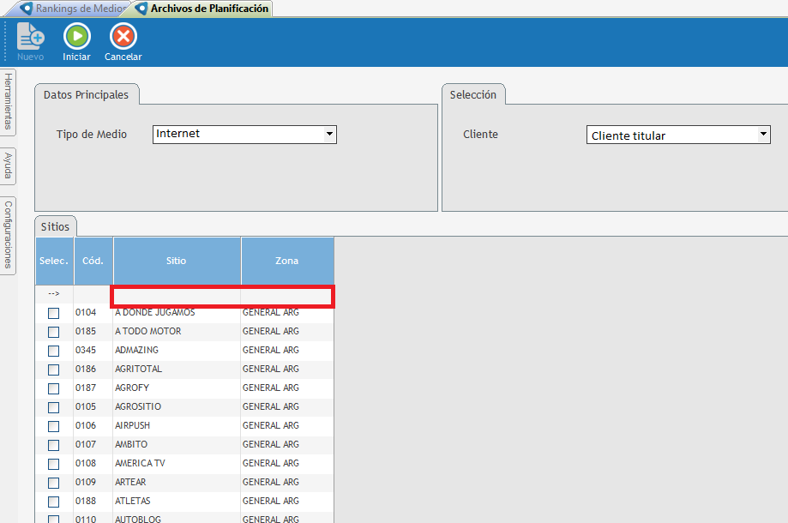Click the Sitio filter input field
Viewport: 788px width, 523px height.
point(177,294)
